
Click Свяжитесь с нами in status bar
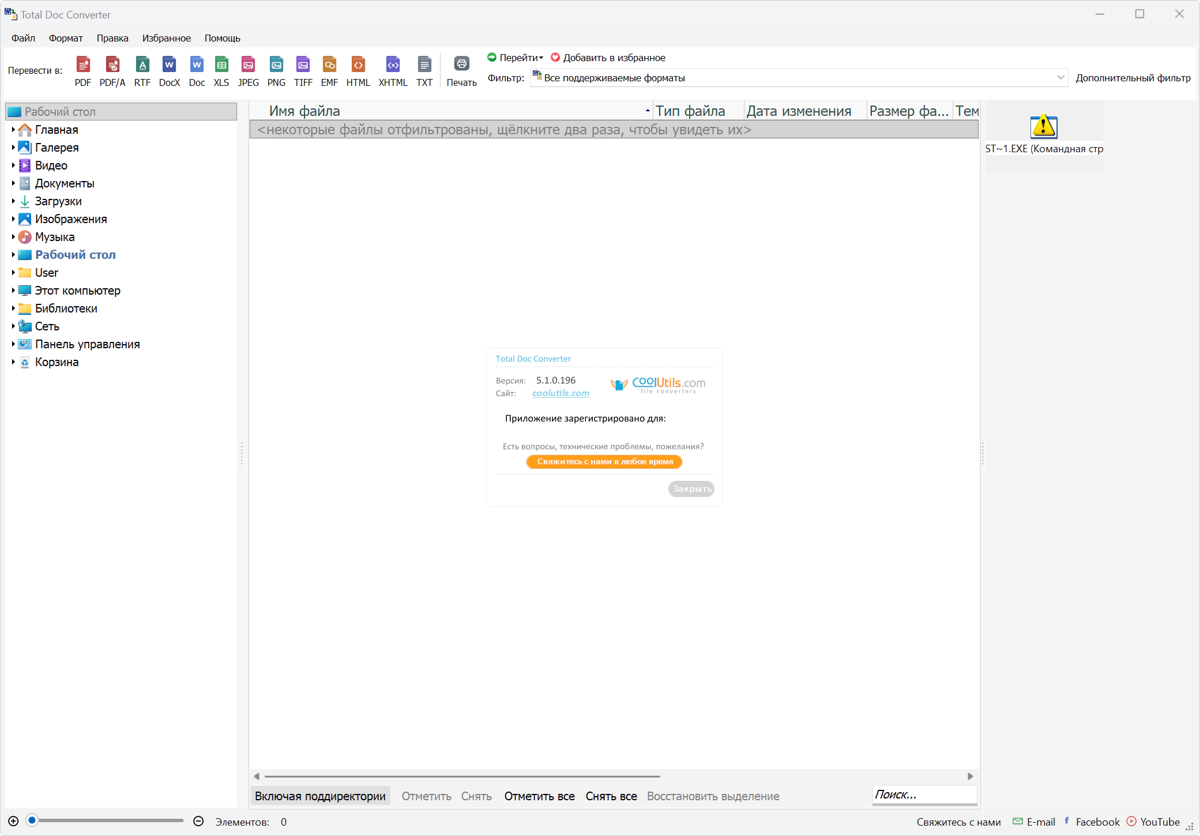pos(958,822)
